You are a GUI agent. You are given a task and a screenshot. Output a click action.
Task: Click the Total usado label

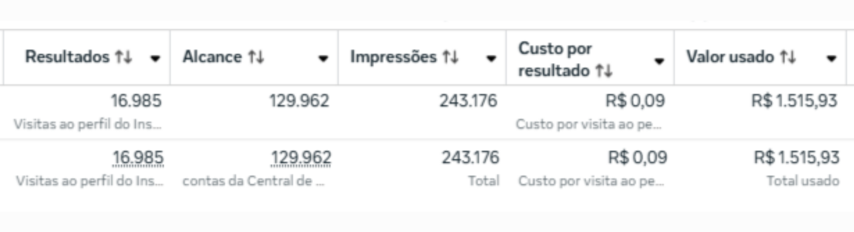(x=803, y=181)
